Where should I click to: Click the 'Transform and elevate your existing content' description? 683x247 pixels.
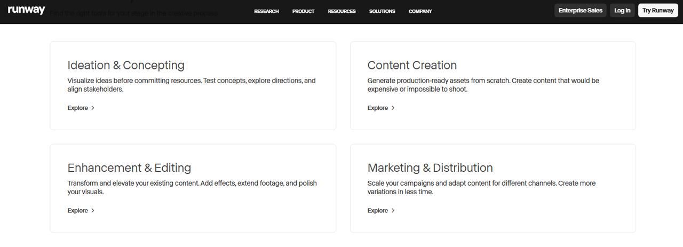[x=192, y=187]
